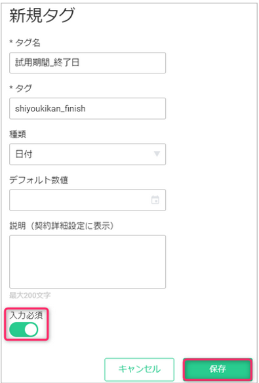The width and height of the screenshot is (259, 383).
Task: Click the 最大200文字 hint text
Action: 30,295
